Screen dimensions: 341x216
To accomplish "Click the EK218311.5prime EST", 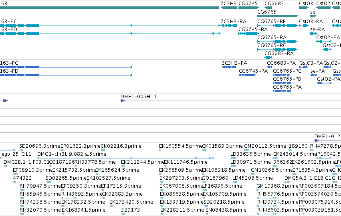I will [162, 214].
